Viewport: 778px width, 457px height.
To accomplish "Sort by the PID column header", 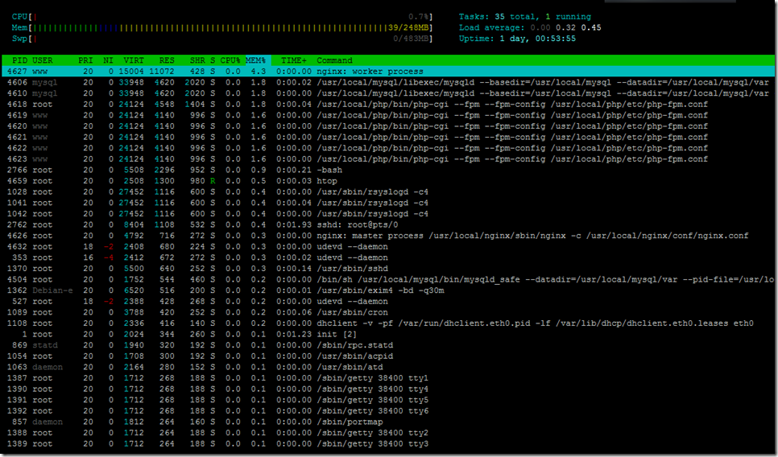I will coord(19,60).
